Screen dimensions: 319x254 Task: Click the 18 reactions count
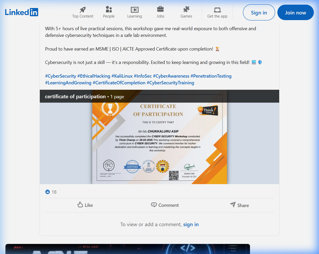click(54, 192)
